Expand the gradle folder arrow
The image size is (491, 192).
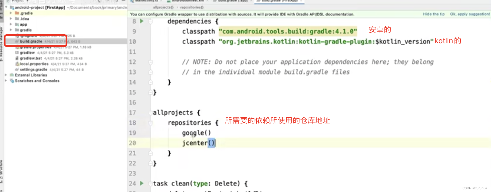[x=11, y=30]
